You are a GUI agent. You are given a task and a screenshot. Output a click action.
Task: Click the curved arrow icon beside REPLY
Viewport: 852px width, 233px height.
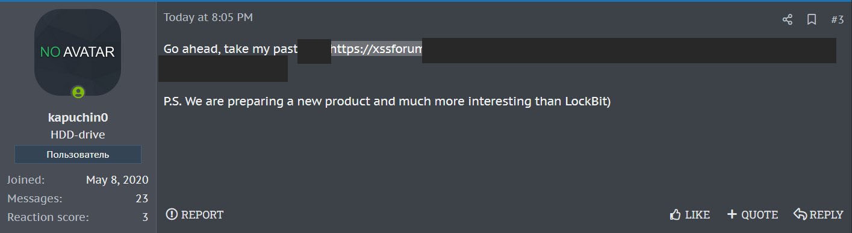click(x=800, y=214)
